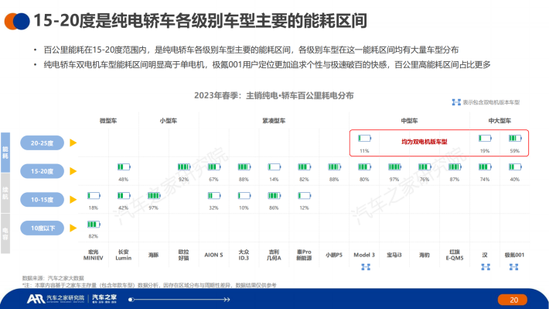Click the dual-motor icon under 汉

486,267
